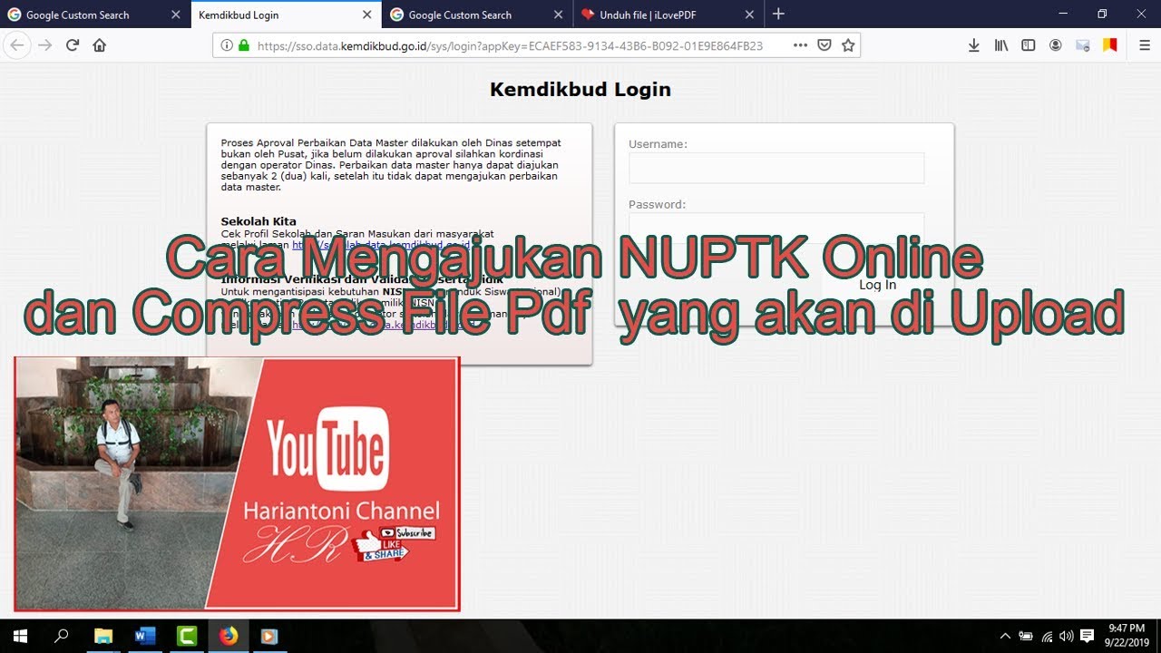
Task: Open the browser Home page
Action: 100,45
